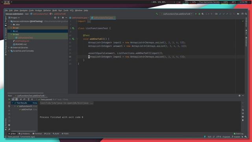252x142 pixels.
Task: Click 4 spaces indent setting in status bar
Action: pos(226,137)
